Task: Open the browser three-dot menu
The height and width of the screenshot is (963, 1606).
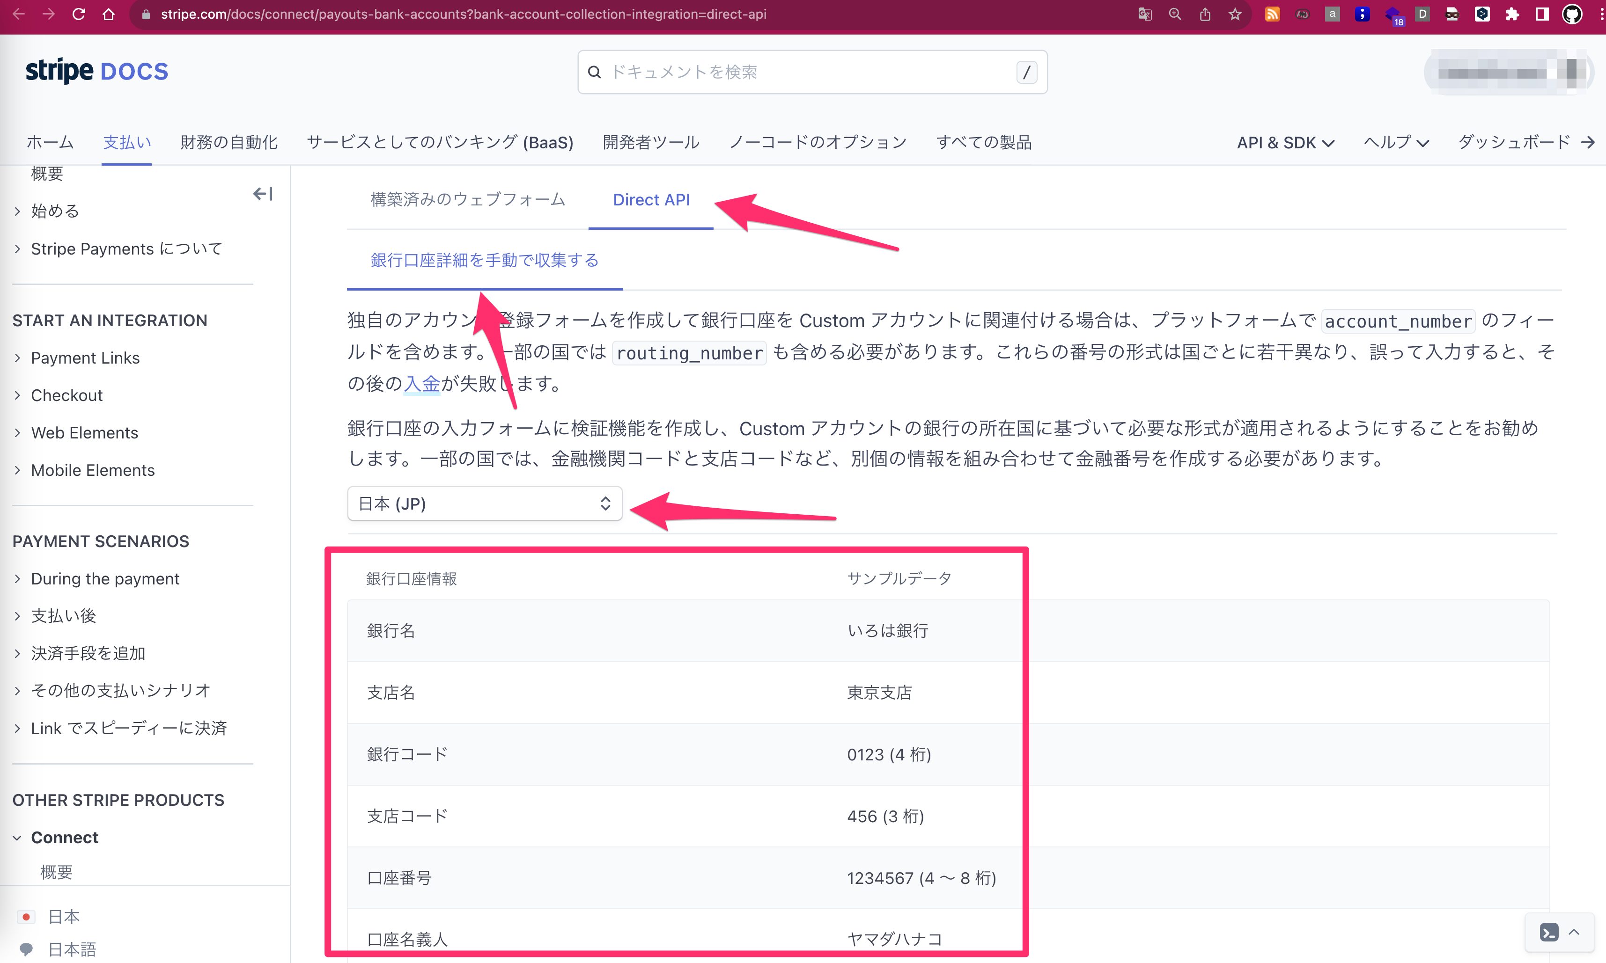Action: [x=1601, y=15]
